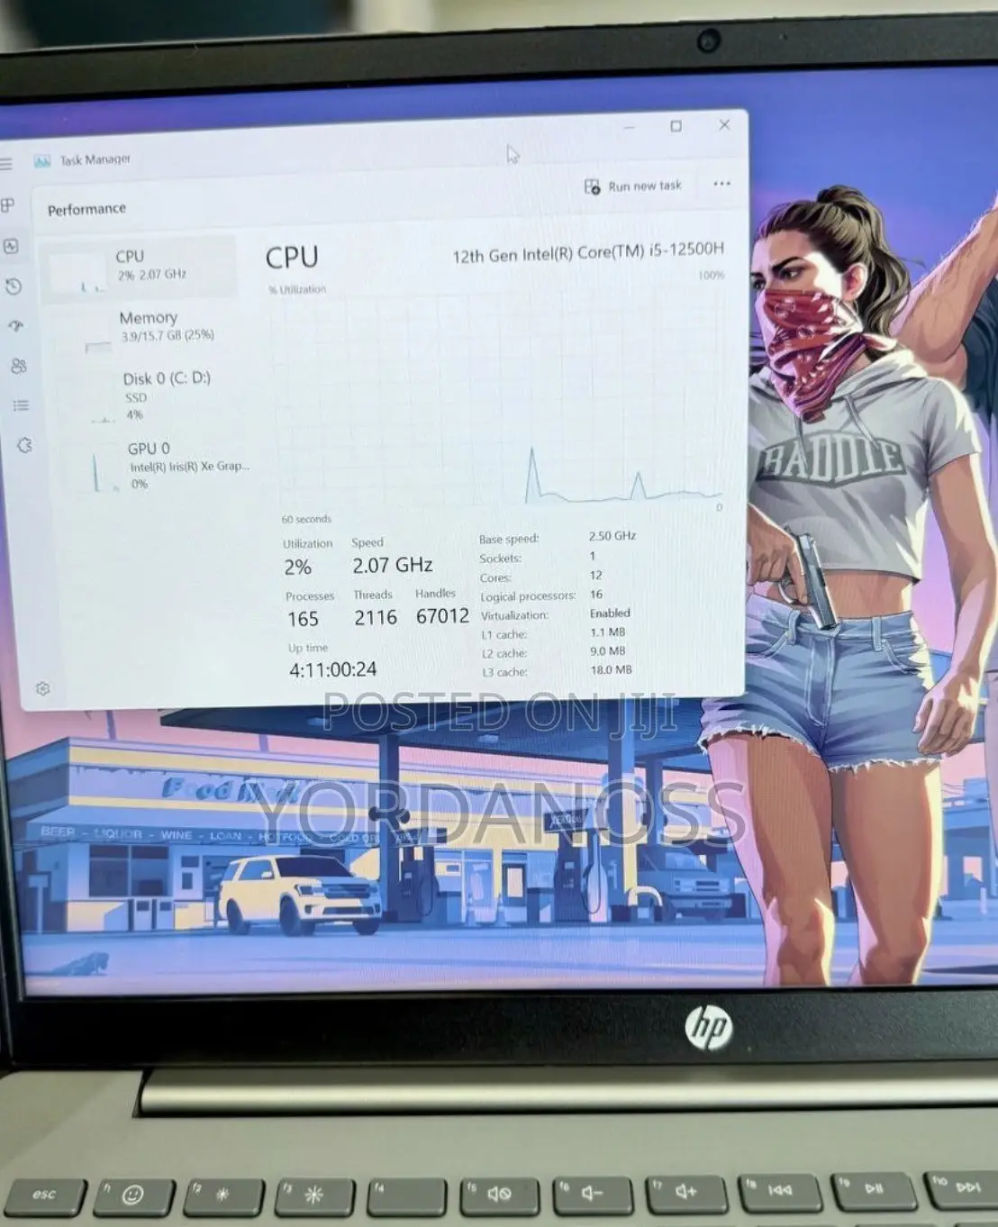This screenshot has height=1227, width=998.
Task: Click the 2.07 GHz speed value
Action: coord(392,566)
